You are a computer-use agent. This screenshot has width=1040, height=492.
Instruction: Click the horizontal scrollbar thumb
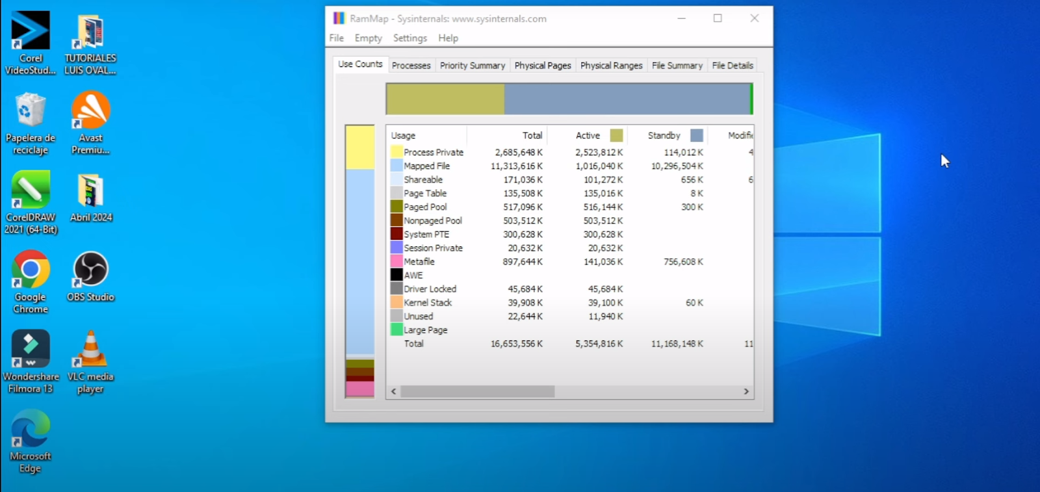(478, 391)
